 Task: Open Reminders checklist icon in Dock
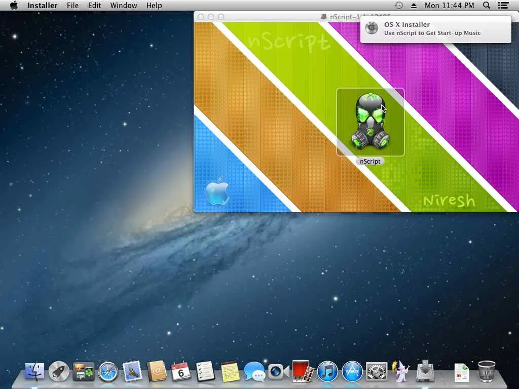coord(205,371)
